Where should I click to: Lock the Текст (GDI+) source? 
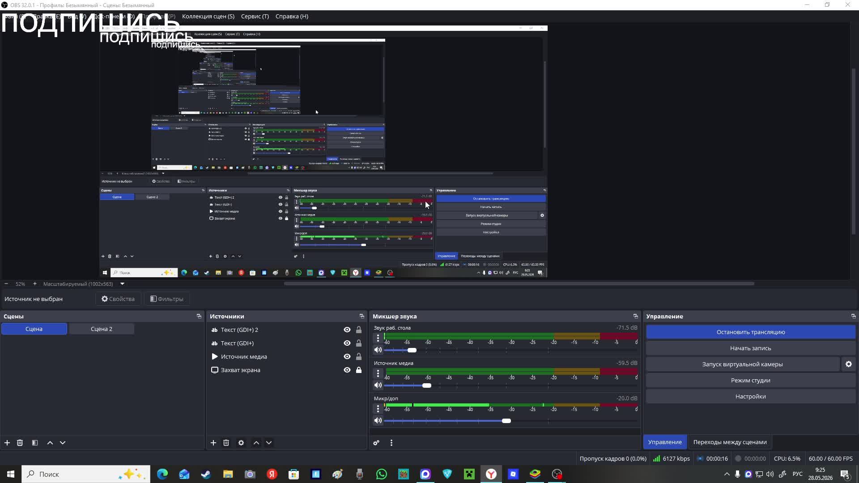(x=359, y=343)
